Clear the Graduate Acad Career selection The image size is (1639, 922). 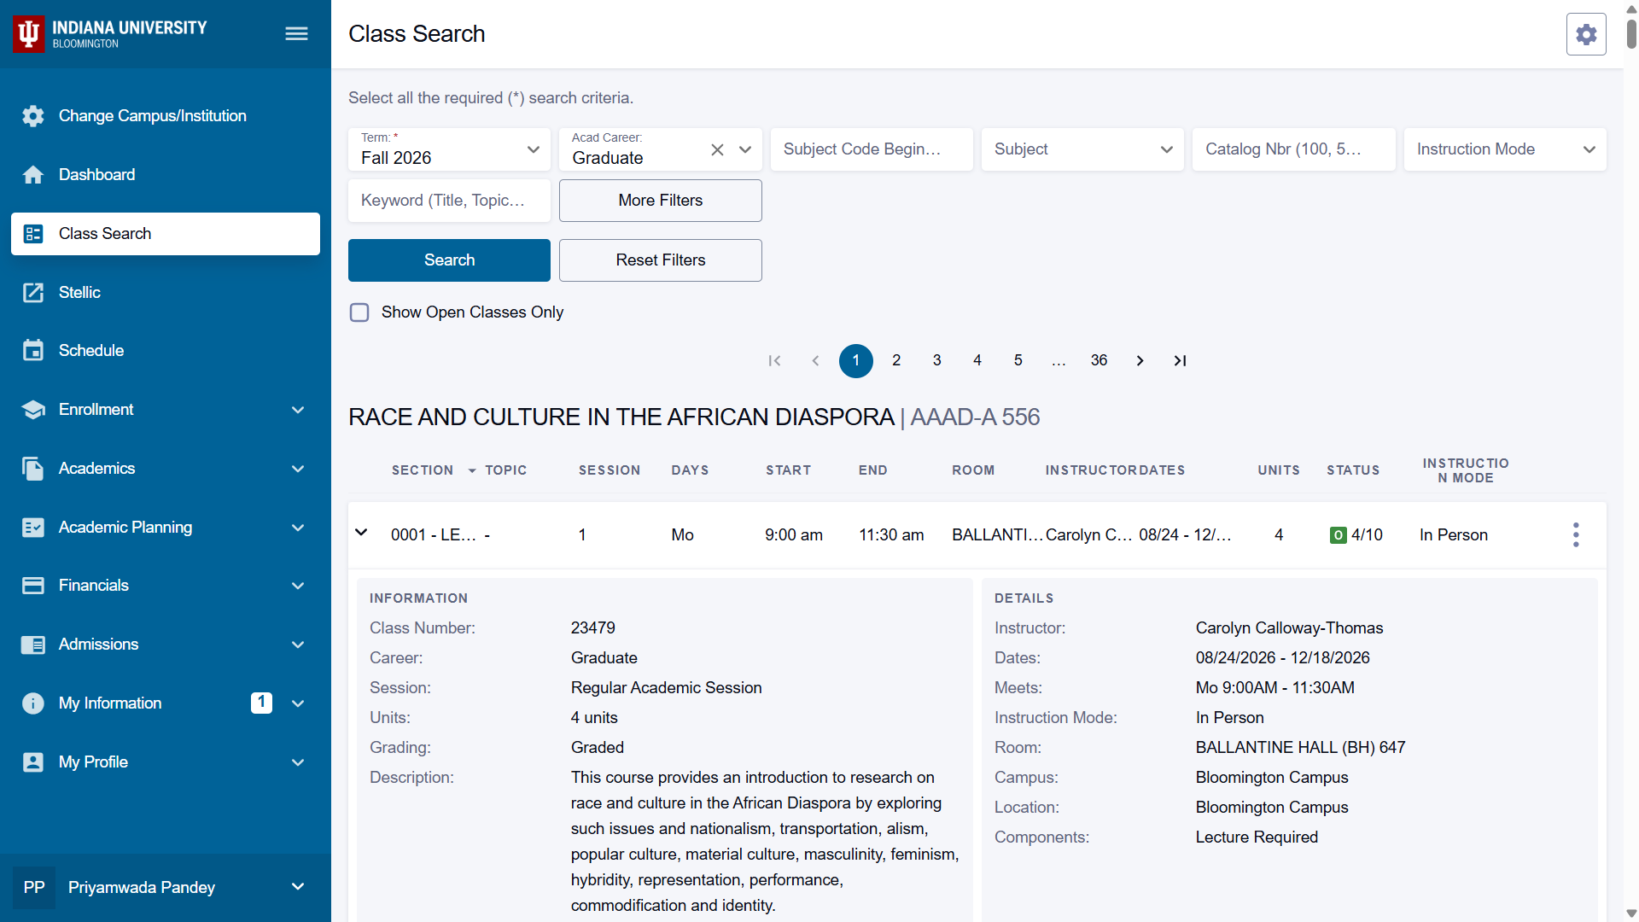(717, 149)
